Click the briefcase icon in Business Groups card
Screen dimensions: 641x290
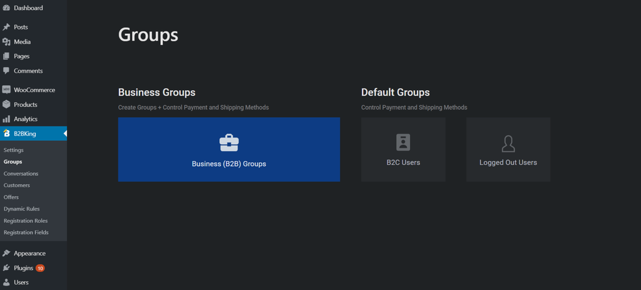click(x=229, y=143)
